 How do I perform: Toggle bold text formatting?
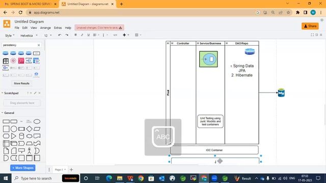tap(75, 35)
